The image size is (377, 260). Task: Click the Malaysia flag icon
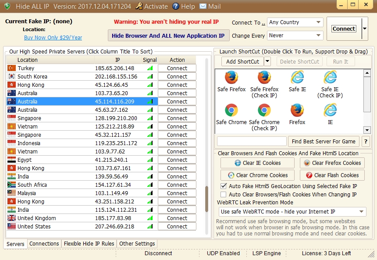[11, 193]
